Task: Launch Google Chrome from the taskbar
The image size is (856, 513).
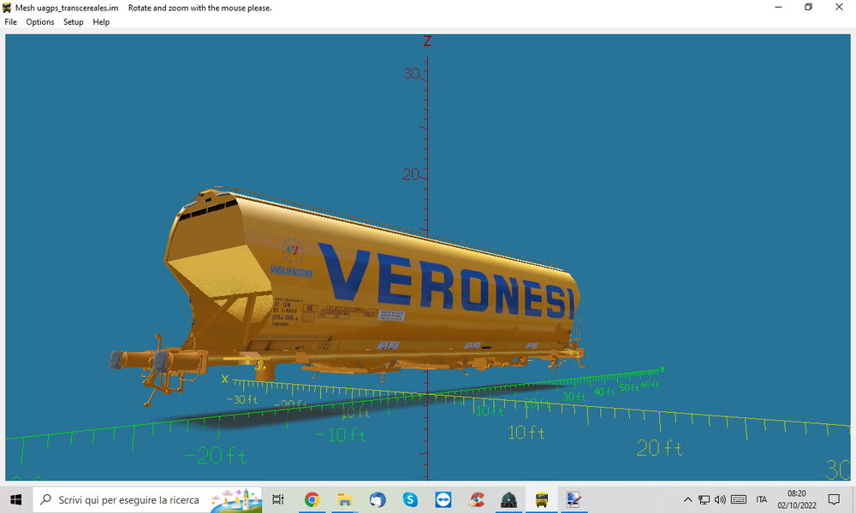Action: coord(312,499)
